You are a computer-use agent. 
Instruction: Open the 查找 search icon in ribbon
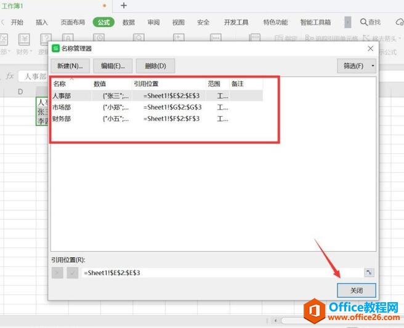click(371, 22)
